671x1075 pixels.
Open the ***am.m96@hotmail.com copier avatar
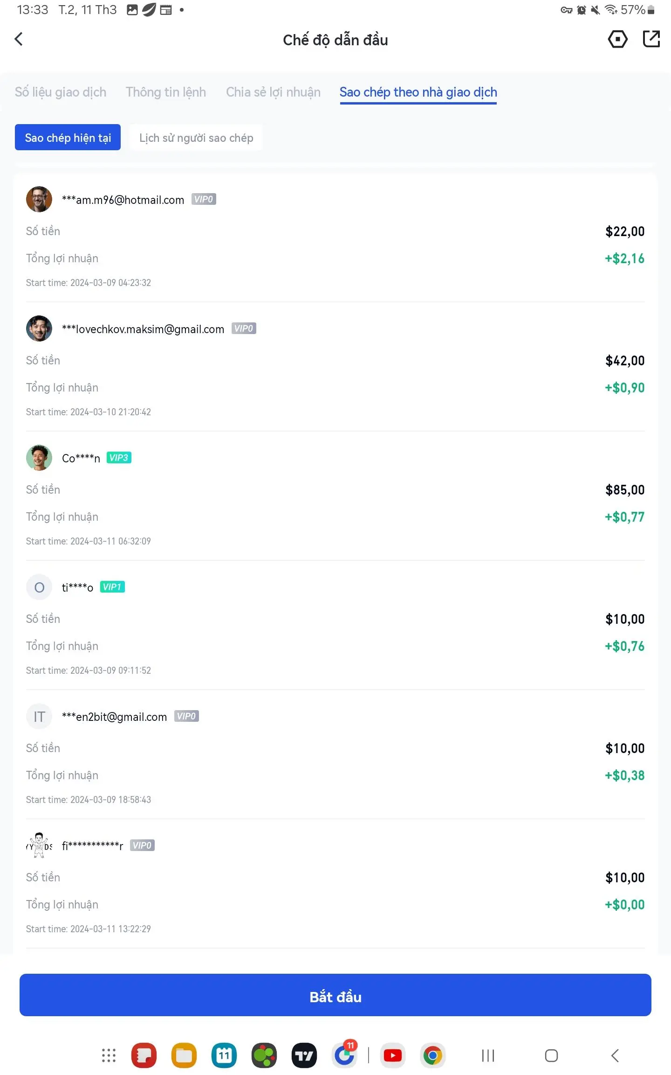click(x=39, y=199)
